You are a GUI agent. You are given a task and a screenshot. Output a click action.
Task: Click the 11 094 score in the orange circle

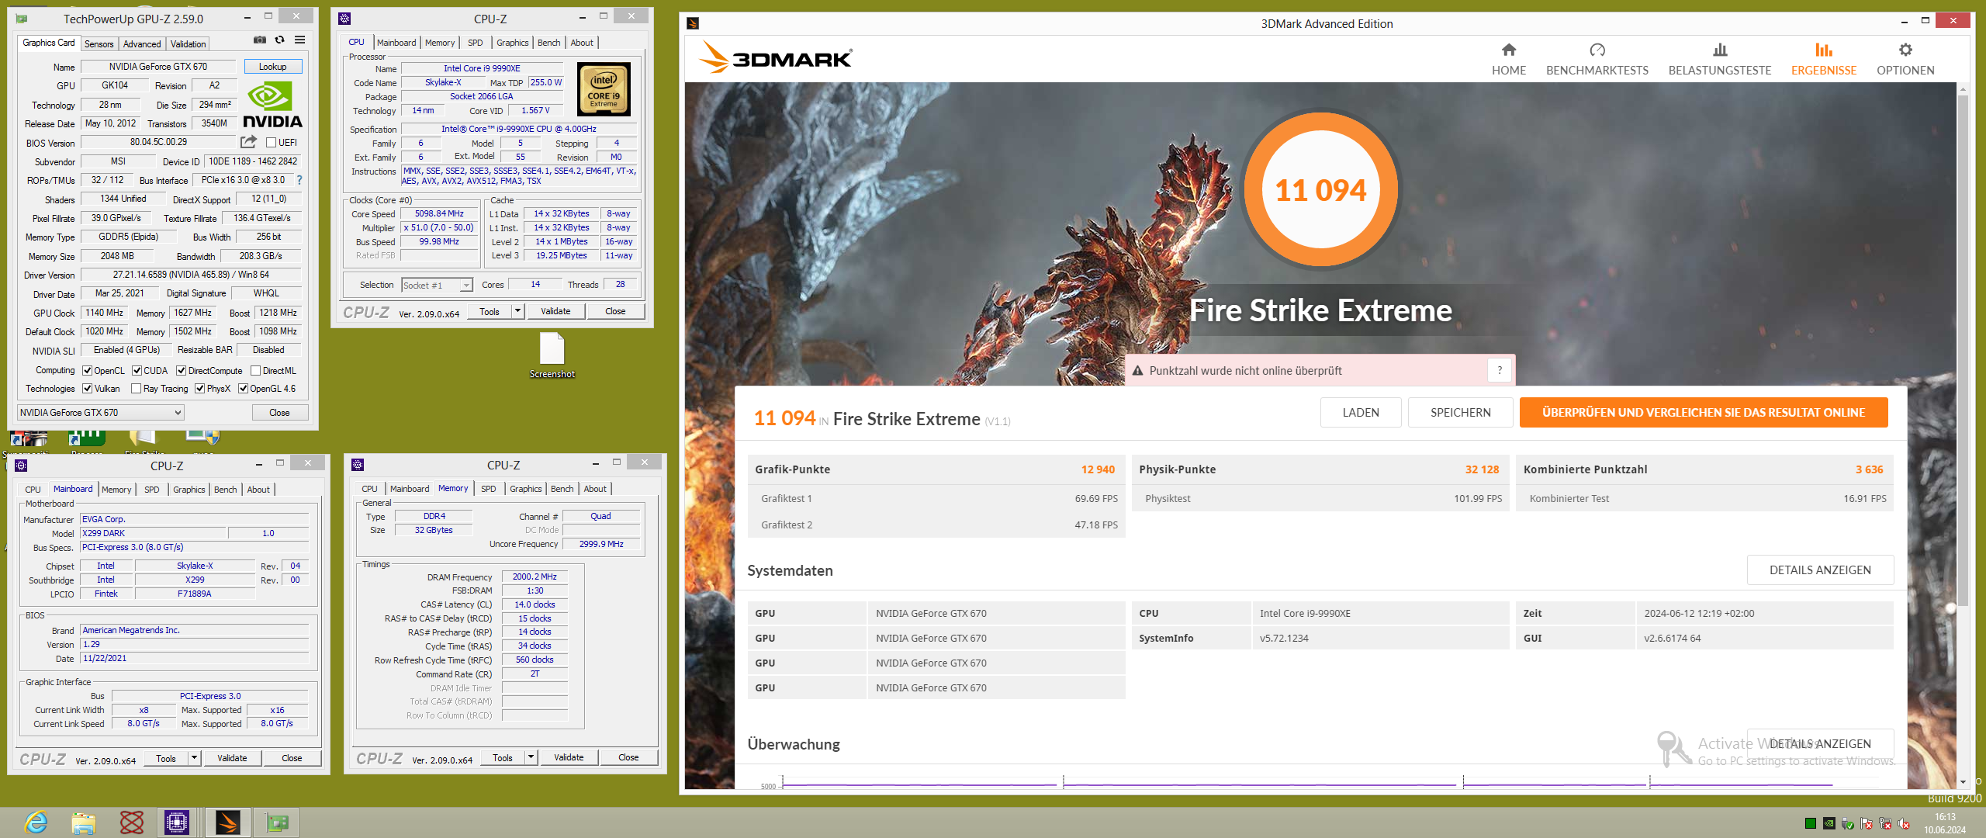pyautogui.click(x=1320, y=190)
